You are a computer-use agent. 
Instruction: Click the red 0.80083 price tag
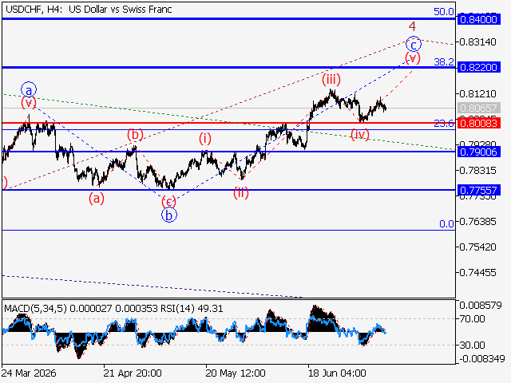point(479,123)
